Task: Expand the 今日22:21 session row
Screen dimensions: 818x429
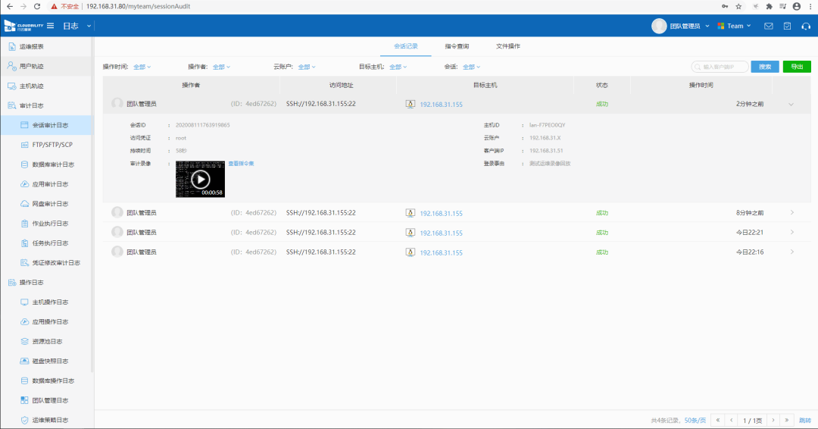Action: point(792,232)
